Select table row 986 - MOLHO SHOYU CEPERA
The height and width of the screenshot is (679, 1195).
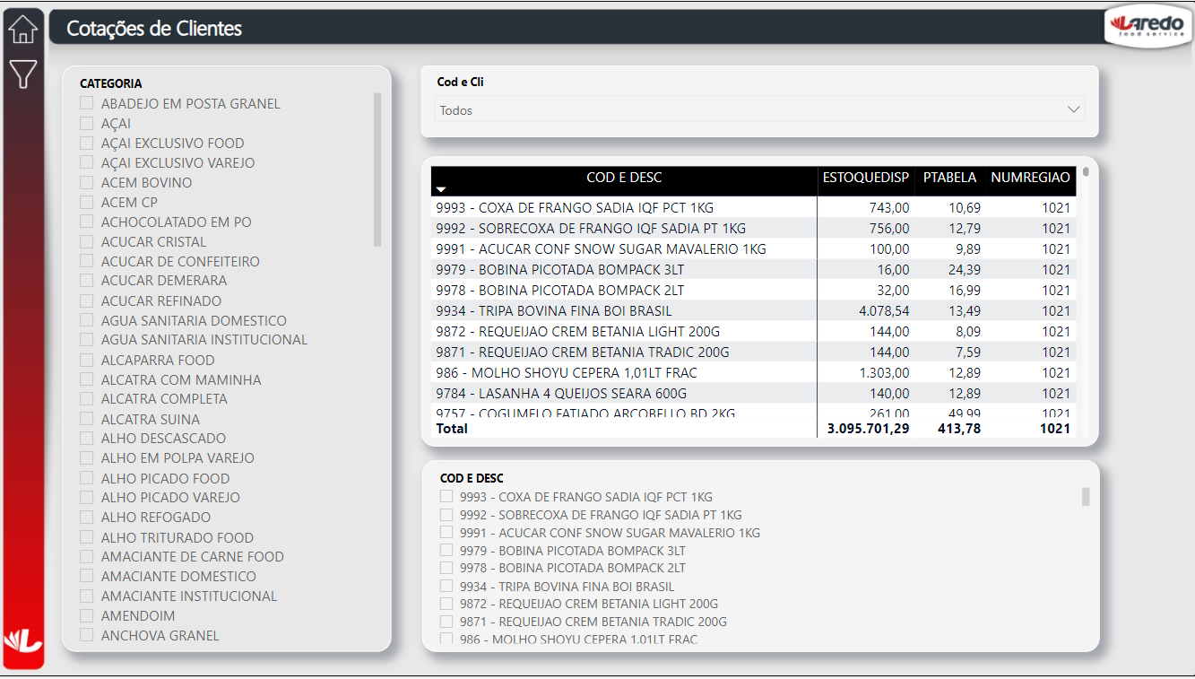753,372
